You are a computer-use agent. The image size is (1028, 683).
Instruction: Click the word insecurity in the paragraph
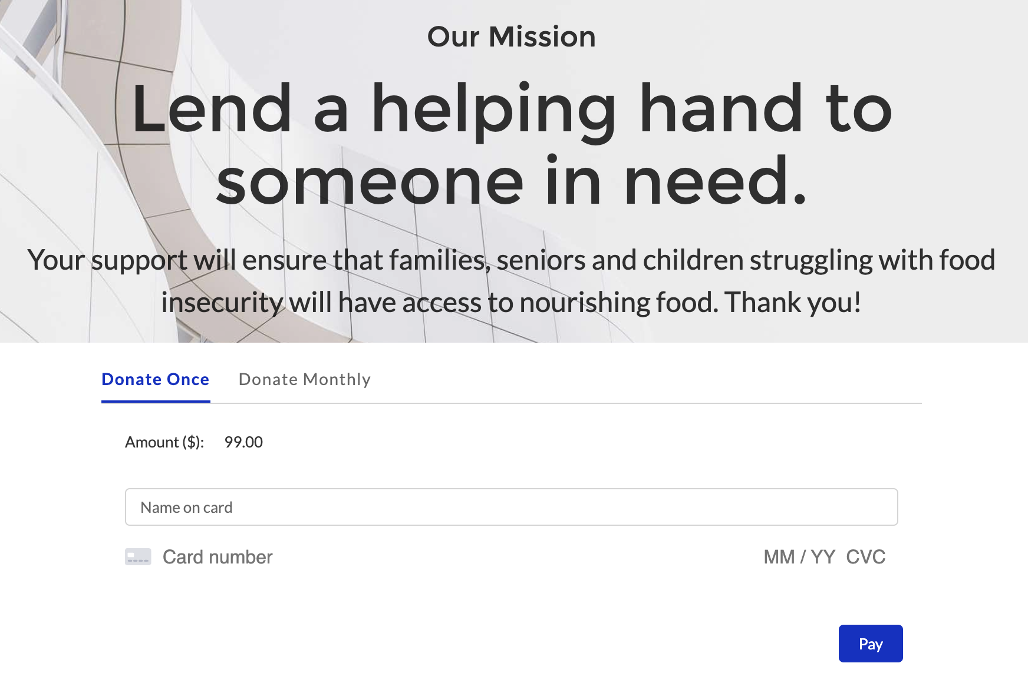(222, 303)
